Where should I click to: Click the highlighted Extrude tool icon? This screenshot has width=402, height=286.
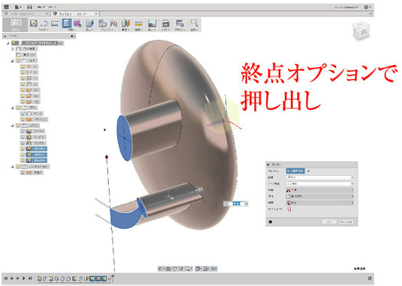click(x=67, y=24)
